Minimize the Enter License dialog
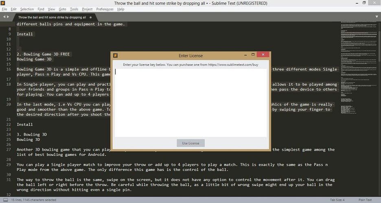Image resolution: width=381 pixels, height=203 pixels. (246, 55)
